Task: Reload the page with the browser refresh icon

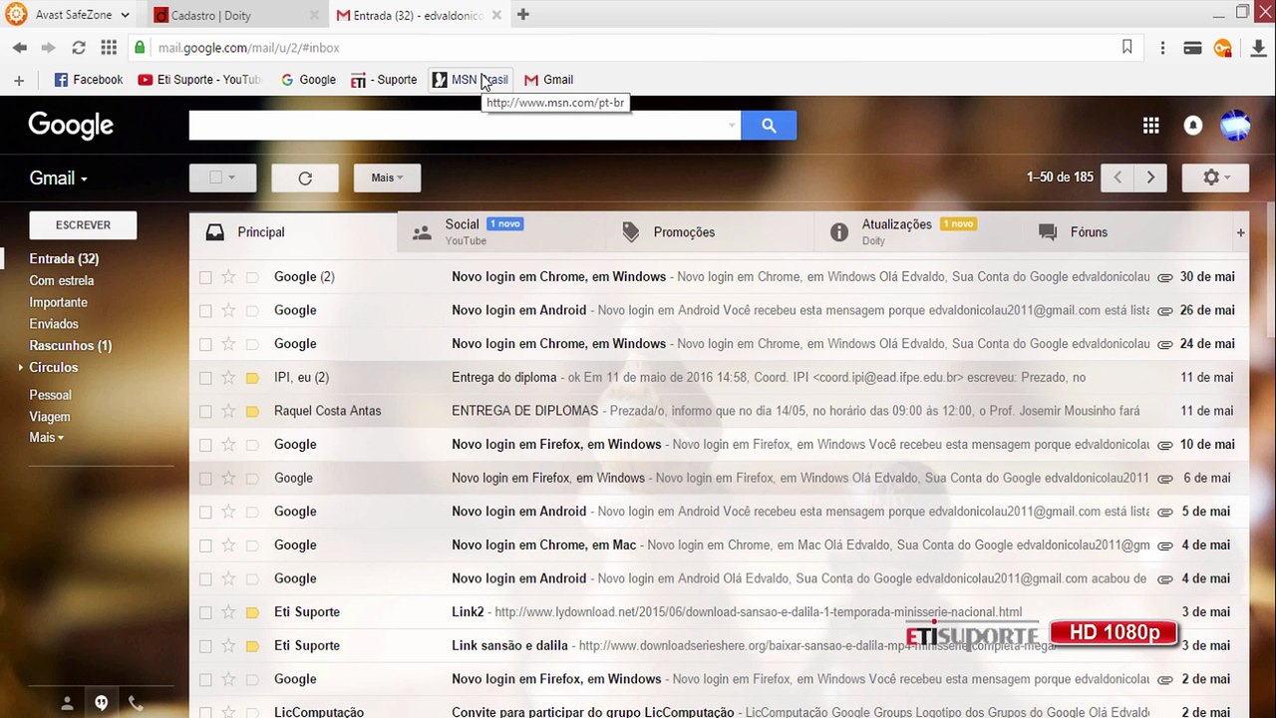Action: (79, 48)
